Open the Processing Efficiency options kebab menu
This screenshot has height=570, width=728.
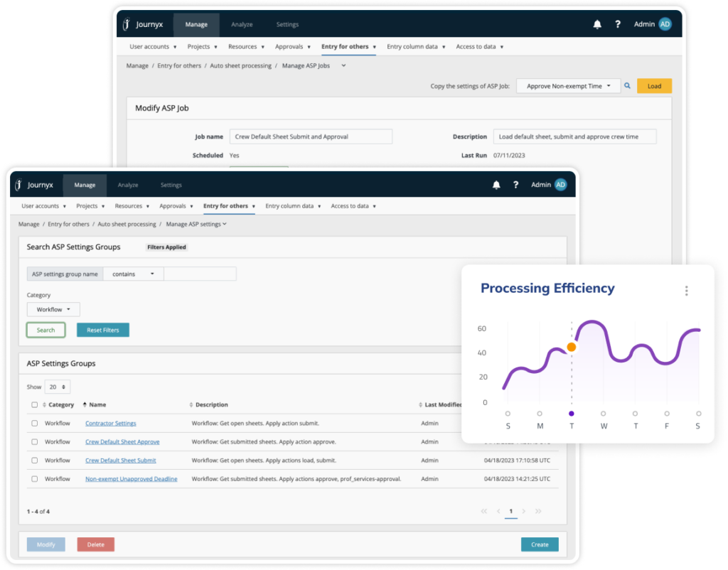pyautogui.click(x=686, y=291)
